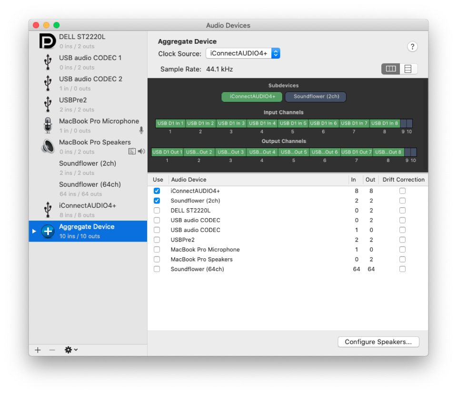Image resolution: width=457 pixels, height=394 pixels.
Task: Open the gear actions menu
Action: (x=71, y=350)
